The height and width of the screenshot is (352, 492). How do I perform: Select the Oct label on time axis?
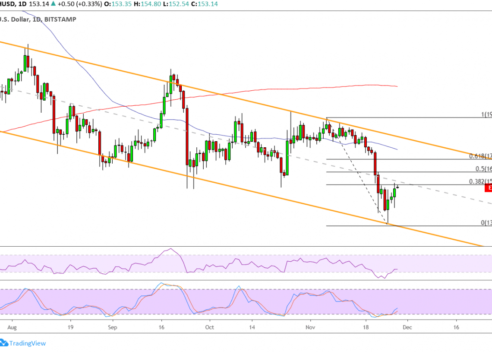(210, 327)
